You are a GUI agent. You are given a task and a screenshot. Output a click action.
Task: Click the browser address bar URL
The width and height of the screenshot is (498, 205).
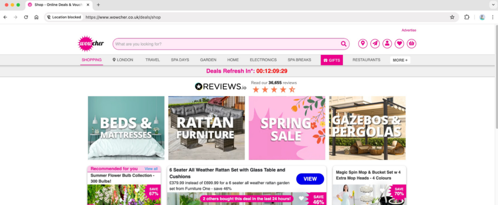pos(123,17)
